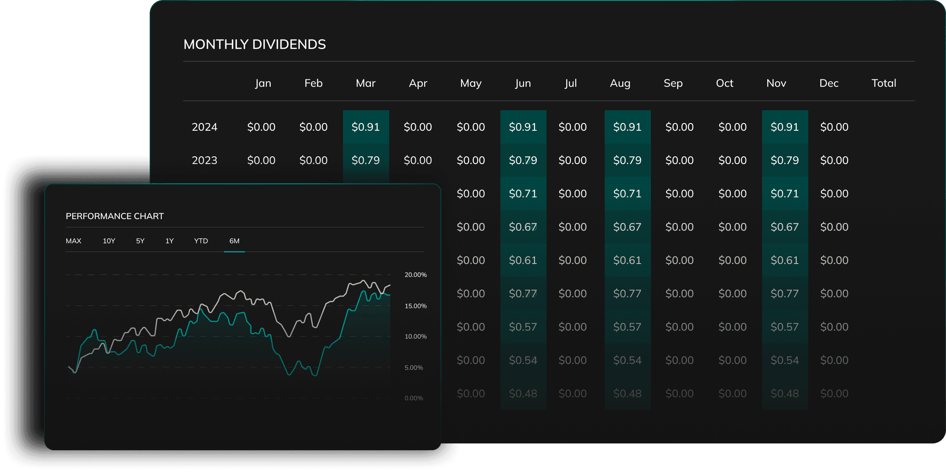946x472 pixels.
Task: Click the Mar column header
Action: coord(366,83)
